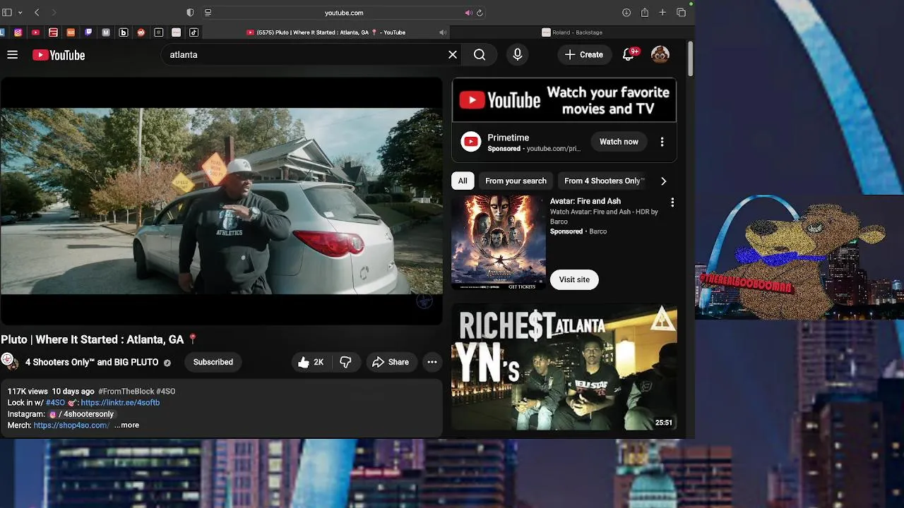Go to the YouTube home logo

59,55
